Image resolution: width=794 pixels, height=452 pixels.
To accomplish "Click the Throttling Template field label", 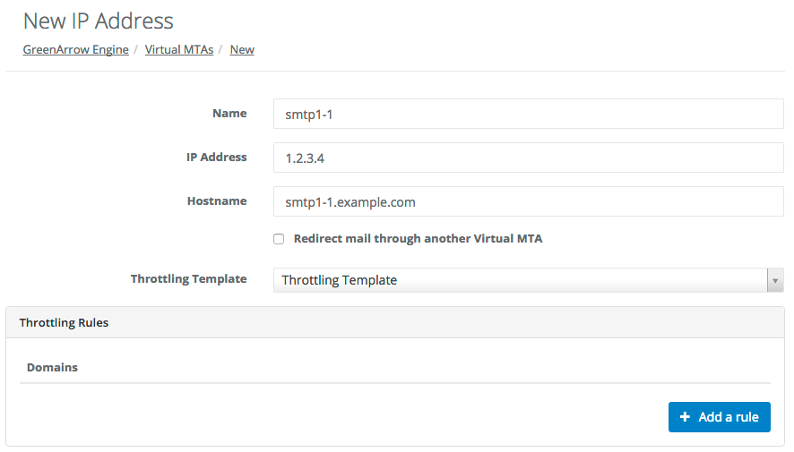I will tap(188, 279).
